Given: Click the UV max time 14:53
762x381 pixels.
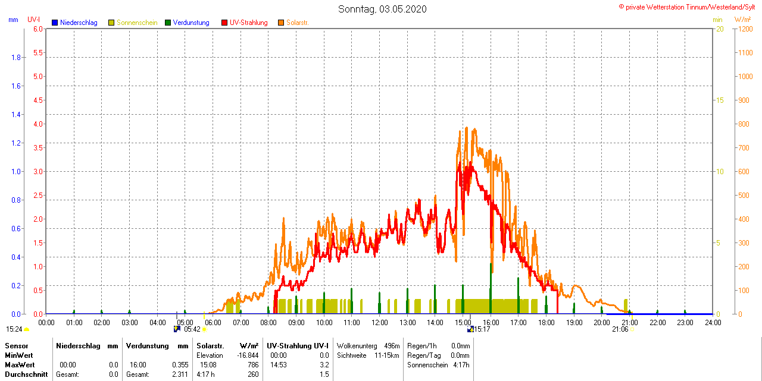Looking at the screenshot, I should pos(279,364).
